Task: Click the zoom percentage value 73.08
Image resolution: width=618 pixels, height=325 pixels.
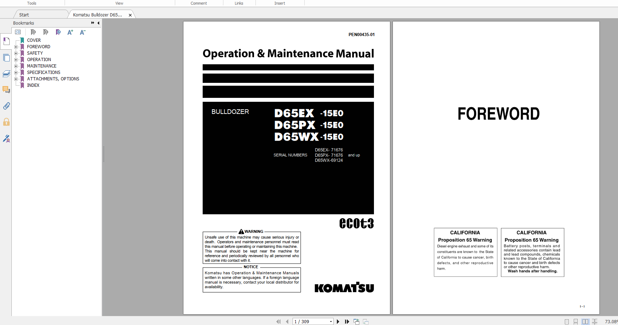Action: [x=611, y=321]
